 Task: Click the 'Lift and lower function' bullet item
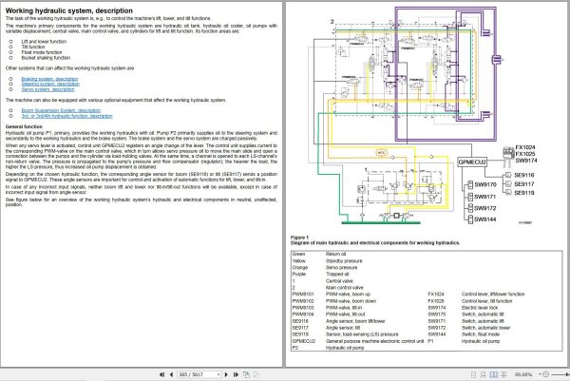click(44, 42)
